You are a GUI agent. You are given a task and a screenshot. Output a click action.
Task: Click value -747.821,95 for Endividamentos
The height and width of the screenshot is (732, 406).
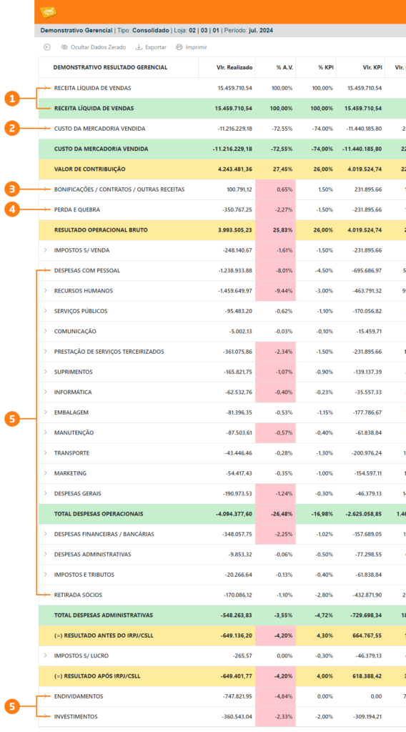coord(237,696)
